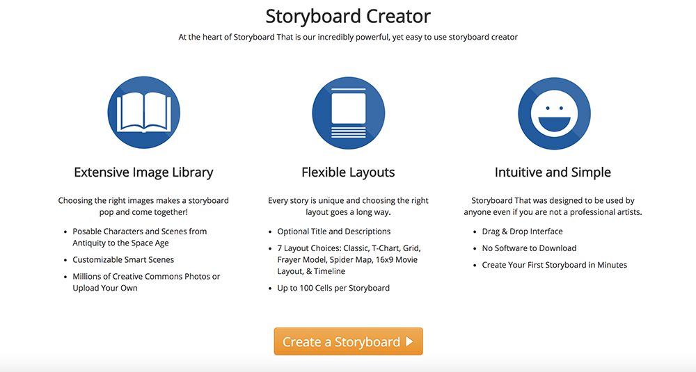Click the open book Image Library icon
This screenshot has width=696, height=372.
[x=144, y=112]
